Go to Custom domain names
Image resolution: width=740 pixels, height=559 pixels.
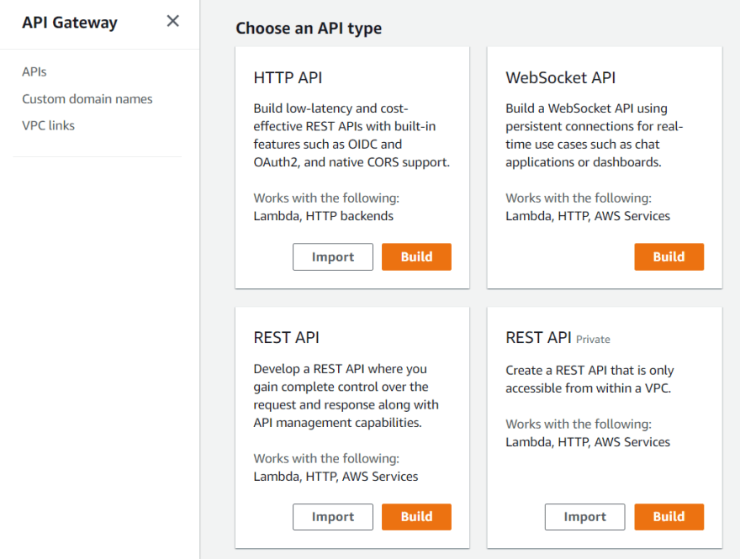87,99
